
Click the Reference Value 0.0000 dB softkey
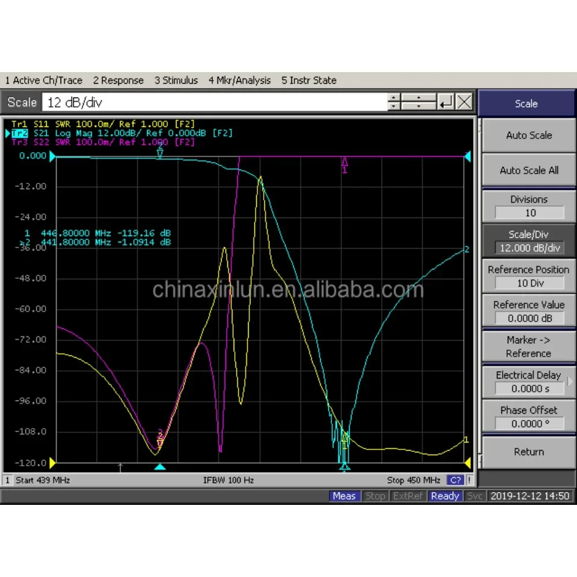click(x=529, y=312)
